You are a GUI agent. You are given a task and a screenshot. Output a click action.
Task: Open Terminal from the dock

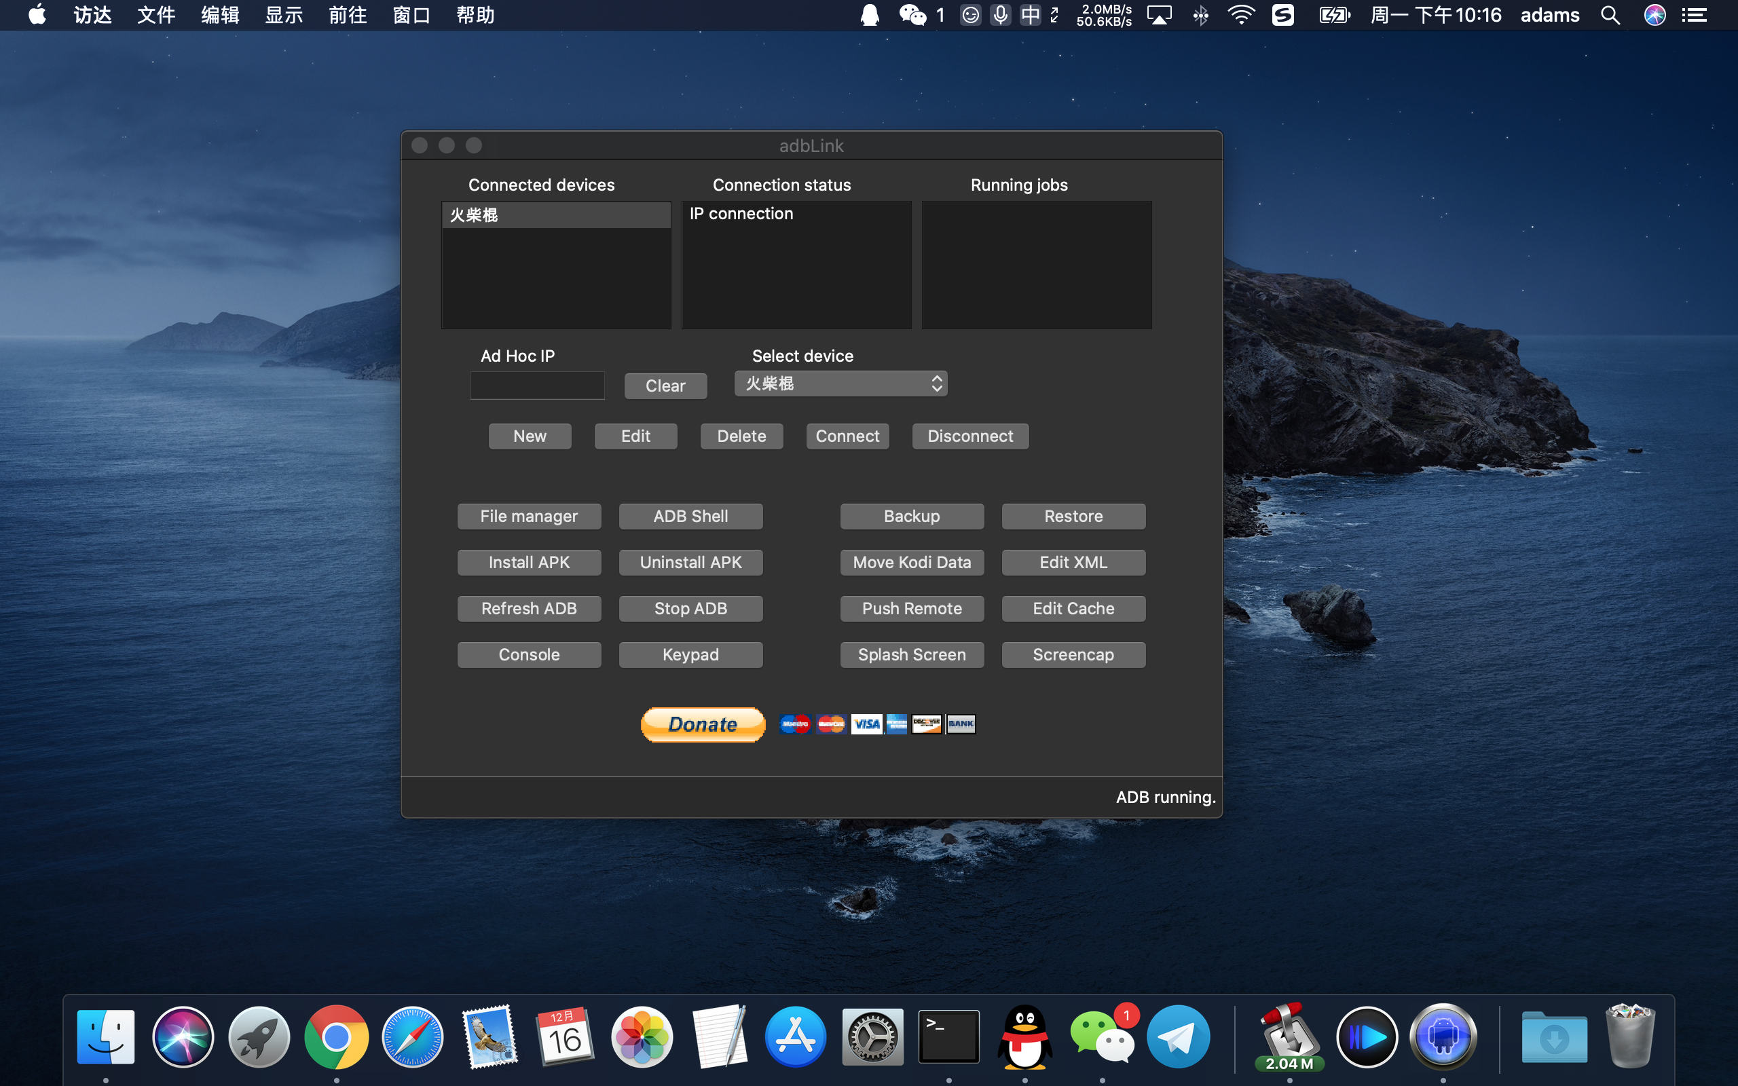pos(948,1036)
